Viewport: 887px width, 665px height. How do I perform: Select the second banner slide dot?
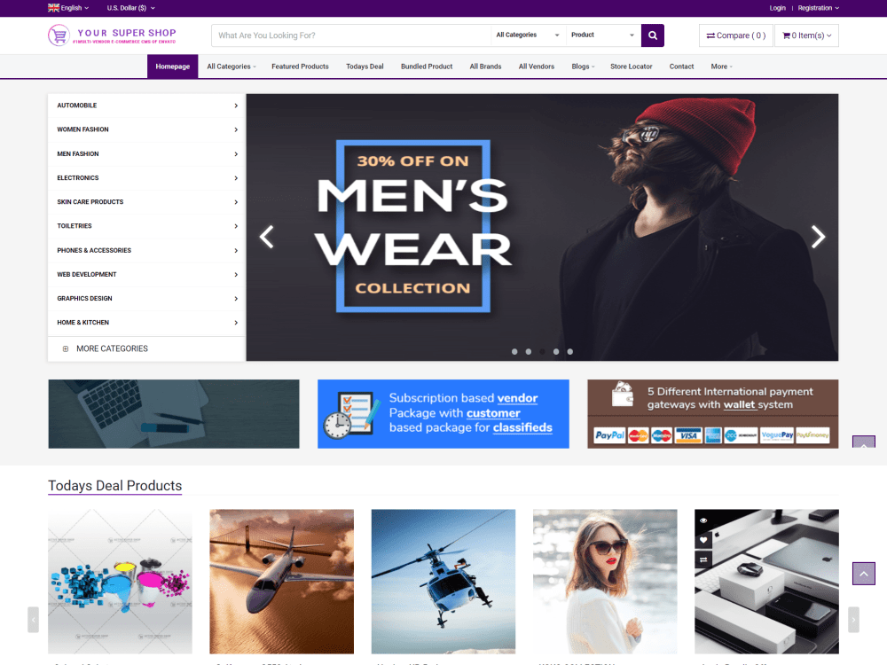click(529, 352)
